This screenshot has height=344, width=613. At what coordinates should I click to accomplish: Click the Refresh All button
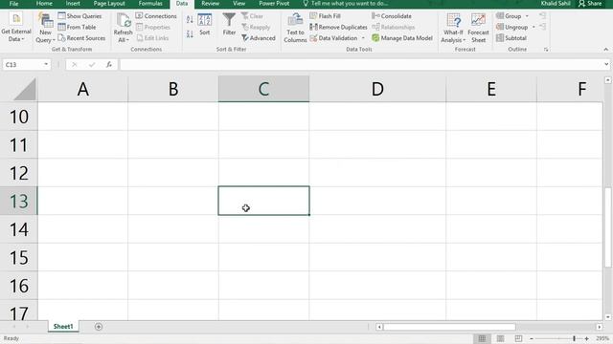point(123,28)
